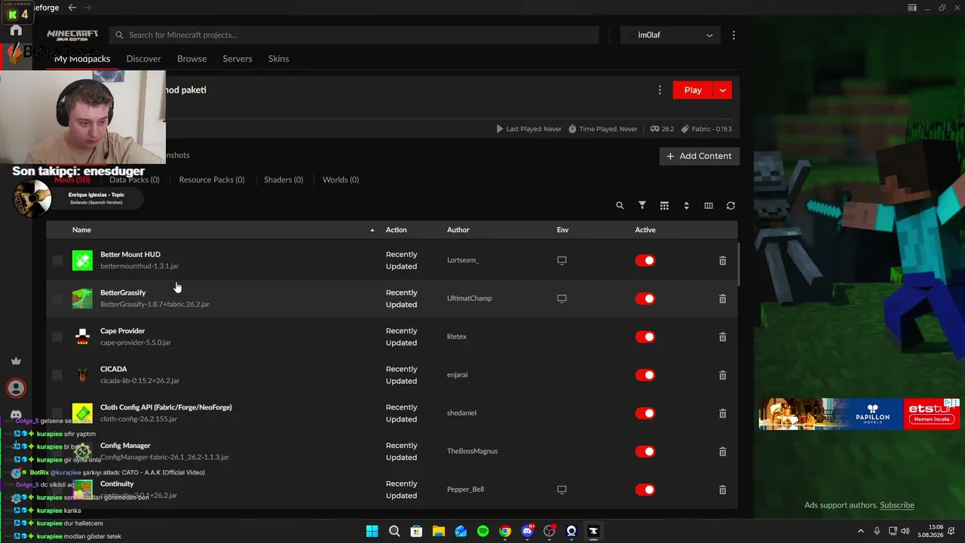Delete the Cape Provider mod
The height and width of the screenshot is (543, 965).
click(x=722, y=337)
